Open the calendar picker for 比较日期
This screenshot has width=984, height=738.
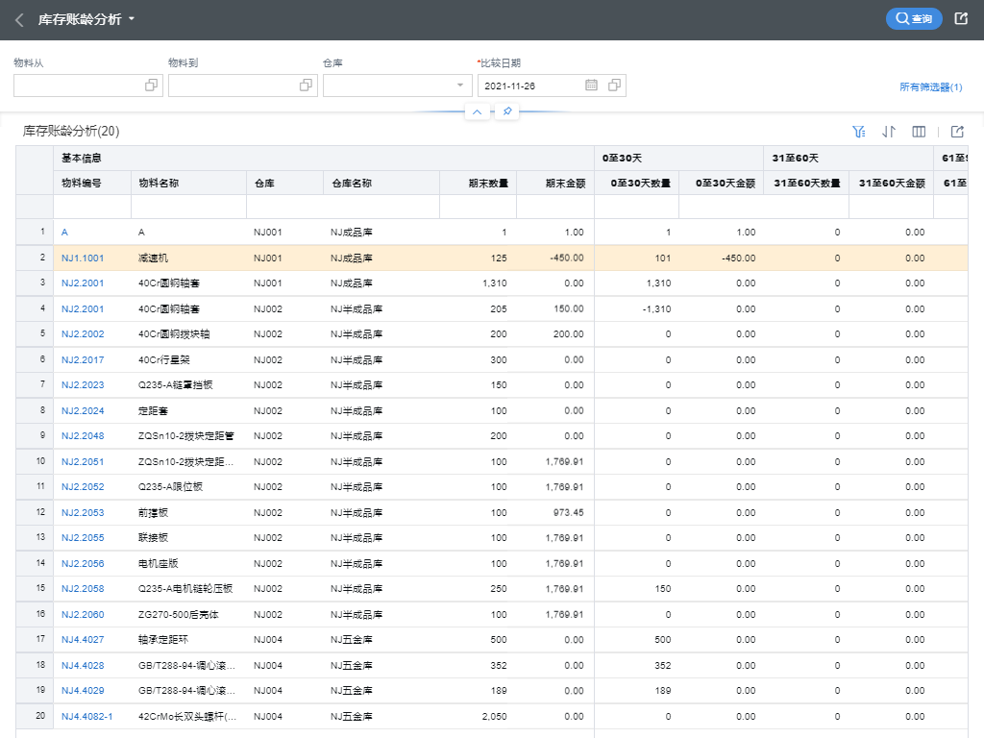click(591, 86)
